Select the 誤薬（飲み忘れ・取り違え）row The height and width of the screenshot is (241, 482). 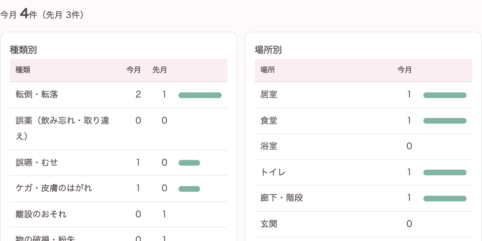coord(118,129)
